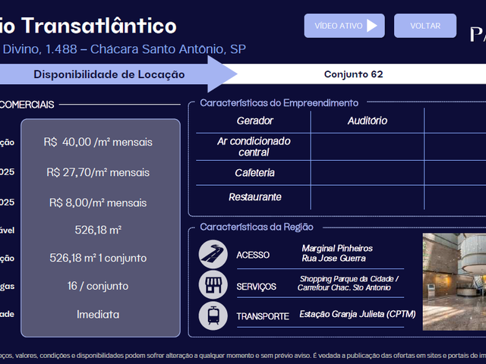Image resolution: width=486 pixels, height=364 pixels.
Task: Click Marginal Pinheiros Rua Jose Guerra text
Action: [337, 253]
